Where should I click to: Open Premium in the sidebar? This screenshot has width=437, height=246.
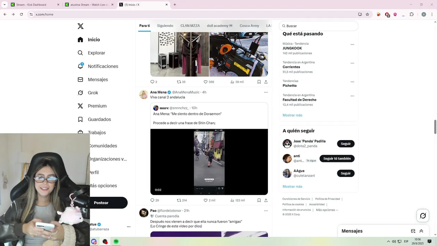92,106
